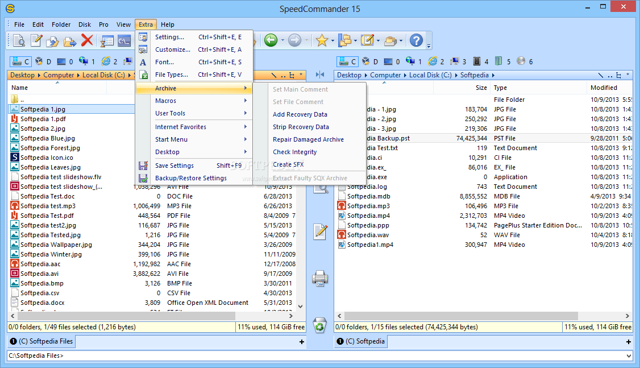Choose Font... in Extra menu
The width and height of the screenshot is (640, 368).
click(194, 62)
